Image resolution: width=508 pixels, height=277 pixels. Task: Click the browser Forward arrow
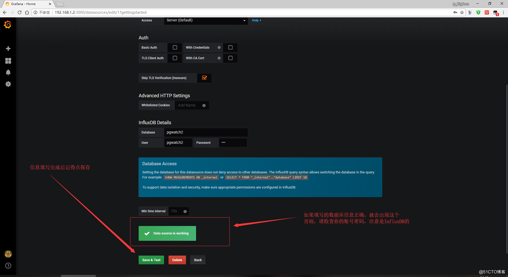(12, 12)
